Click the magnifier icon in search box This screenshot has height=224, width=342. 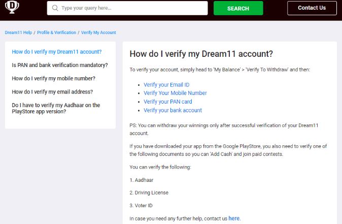55,8
